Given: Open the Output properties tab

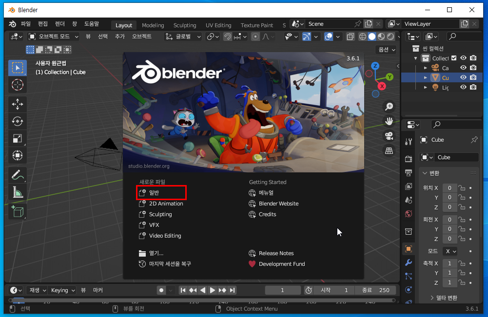Looking at the screenshot, I should point(409,172).
